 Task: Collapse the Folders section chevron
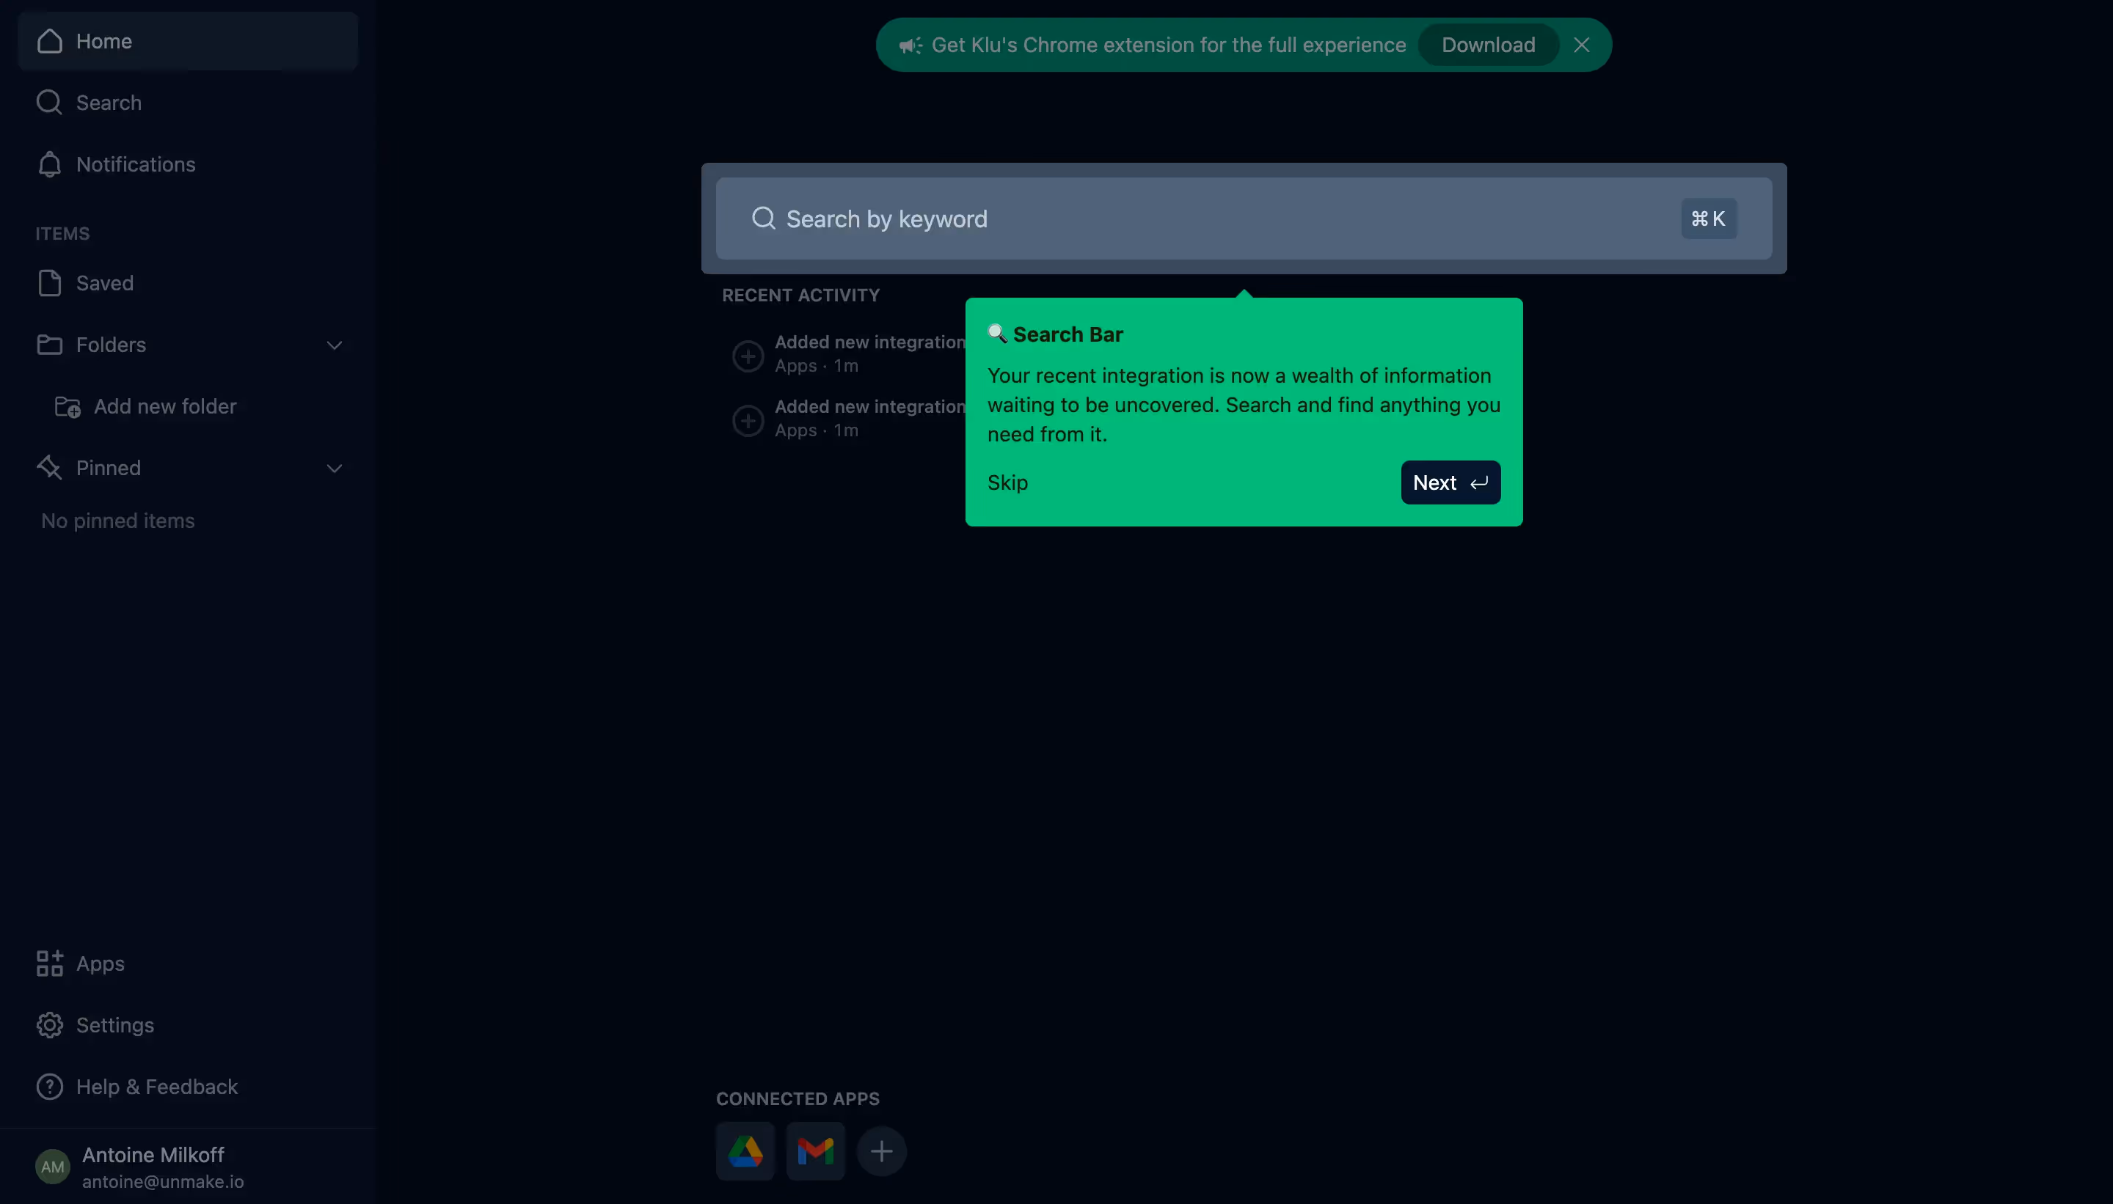coord(335,345)
